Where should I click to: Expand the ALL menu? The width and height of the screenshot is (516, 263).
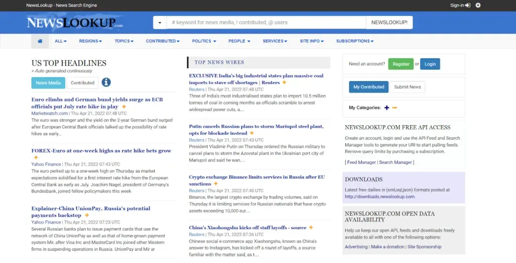click(60, 41)
